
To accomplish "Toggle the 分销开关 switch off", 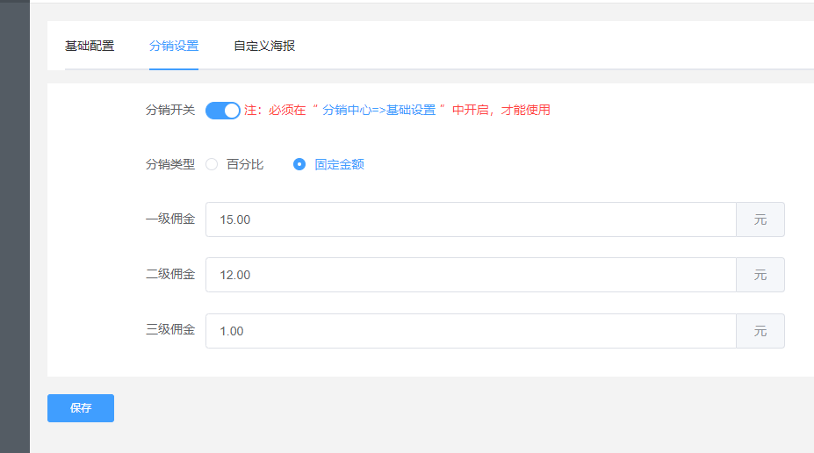I will coord(222,111).
